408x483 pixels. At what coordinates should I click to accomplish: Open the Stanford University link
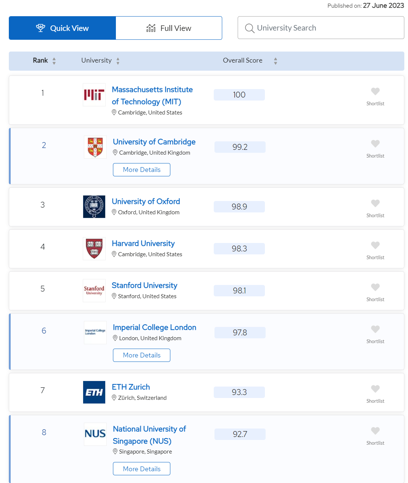point(145,285)
